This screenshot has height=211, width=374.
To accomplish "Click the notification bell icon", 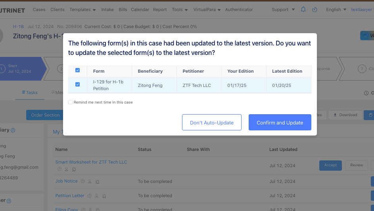I will [x=303, y=9].
